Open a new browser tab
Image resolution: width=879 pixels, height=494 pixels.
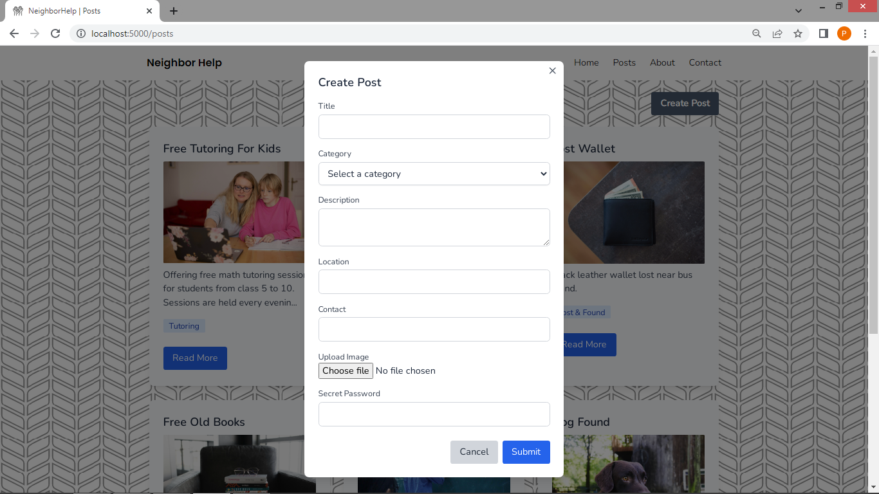pos(174,11)
